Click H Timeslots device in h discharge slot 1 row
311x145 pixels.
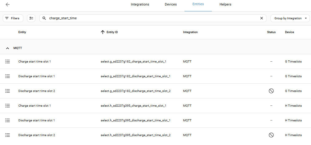(x=294, y=120)
